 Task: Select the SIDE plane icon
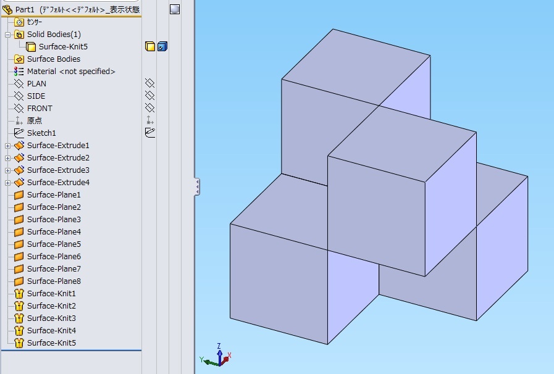point(19,96)
